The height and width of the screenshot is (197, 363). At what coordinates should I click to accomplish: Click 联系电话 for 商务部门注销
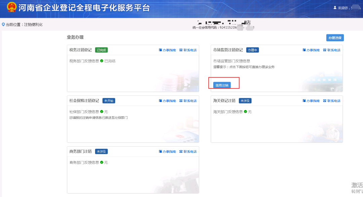[x=188, y=152]
